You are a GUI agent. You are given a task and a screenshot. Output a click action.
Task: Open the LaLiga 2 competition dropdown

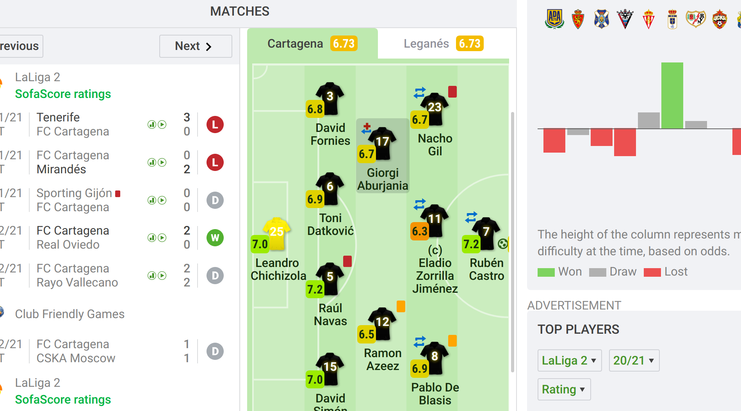coord(569,360)
